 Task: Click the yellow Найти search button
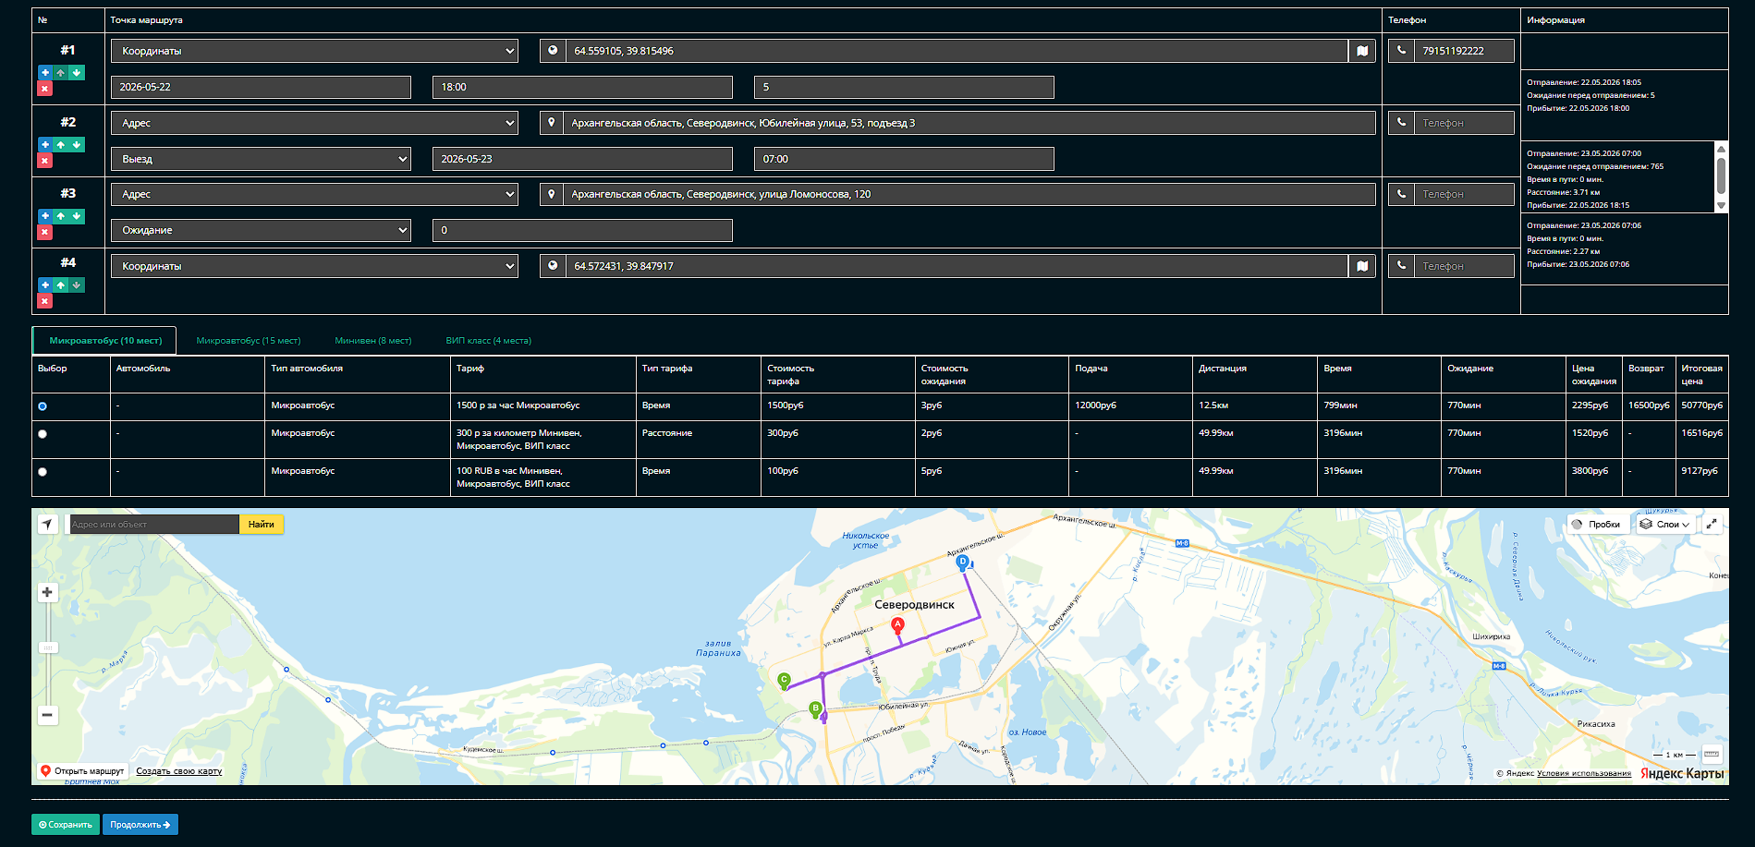[x=262, y=525]
